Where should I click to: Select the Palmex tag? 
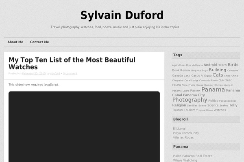point(195,91)
